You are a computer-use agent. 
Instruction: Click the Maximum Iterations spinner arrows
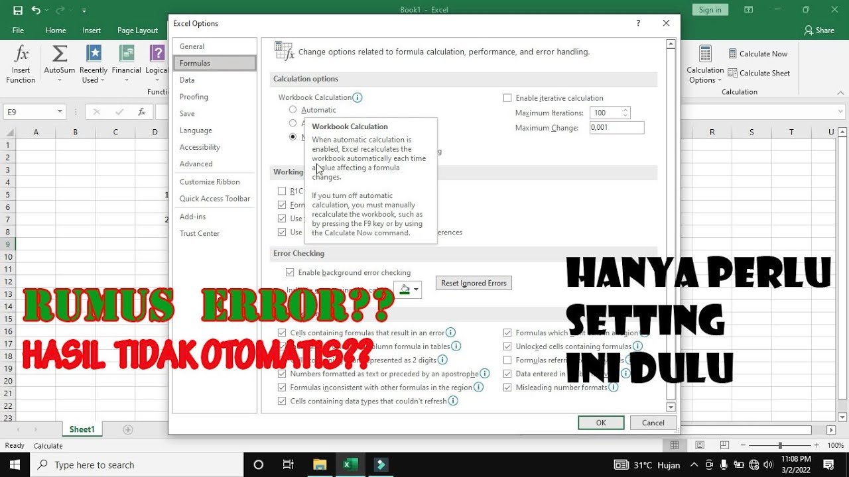point(626,113)
